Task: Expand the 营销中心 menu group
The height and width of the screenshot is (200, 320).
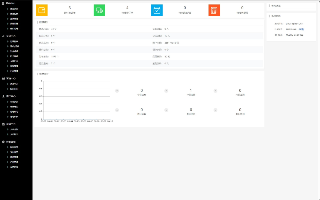Action: pos(11,79)
